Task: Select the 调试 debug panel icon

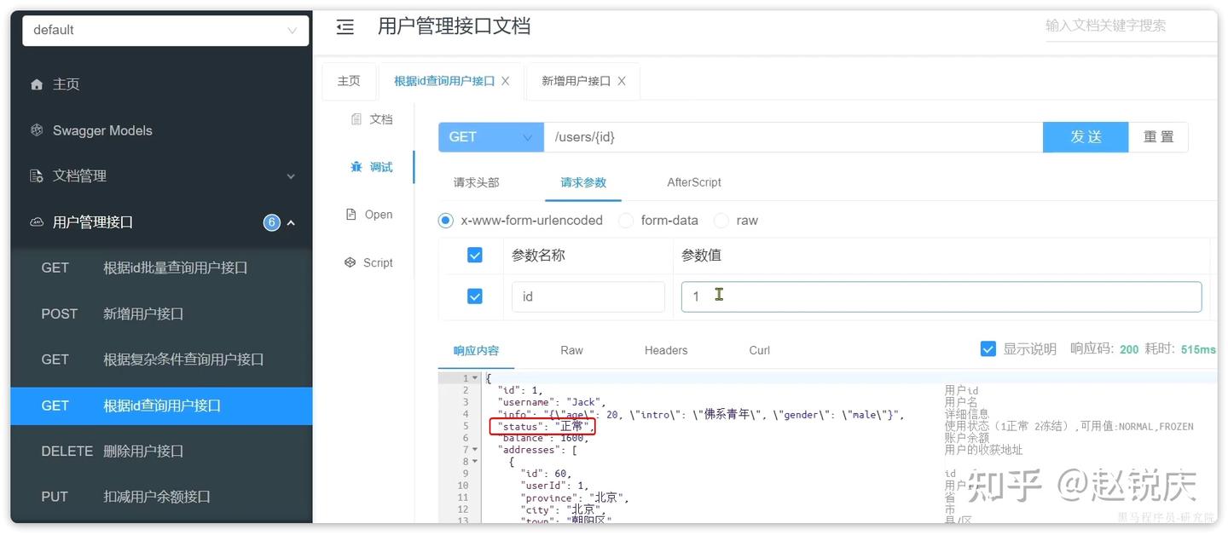Action: tap(357, 167)
